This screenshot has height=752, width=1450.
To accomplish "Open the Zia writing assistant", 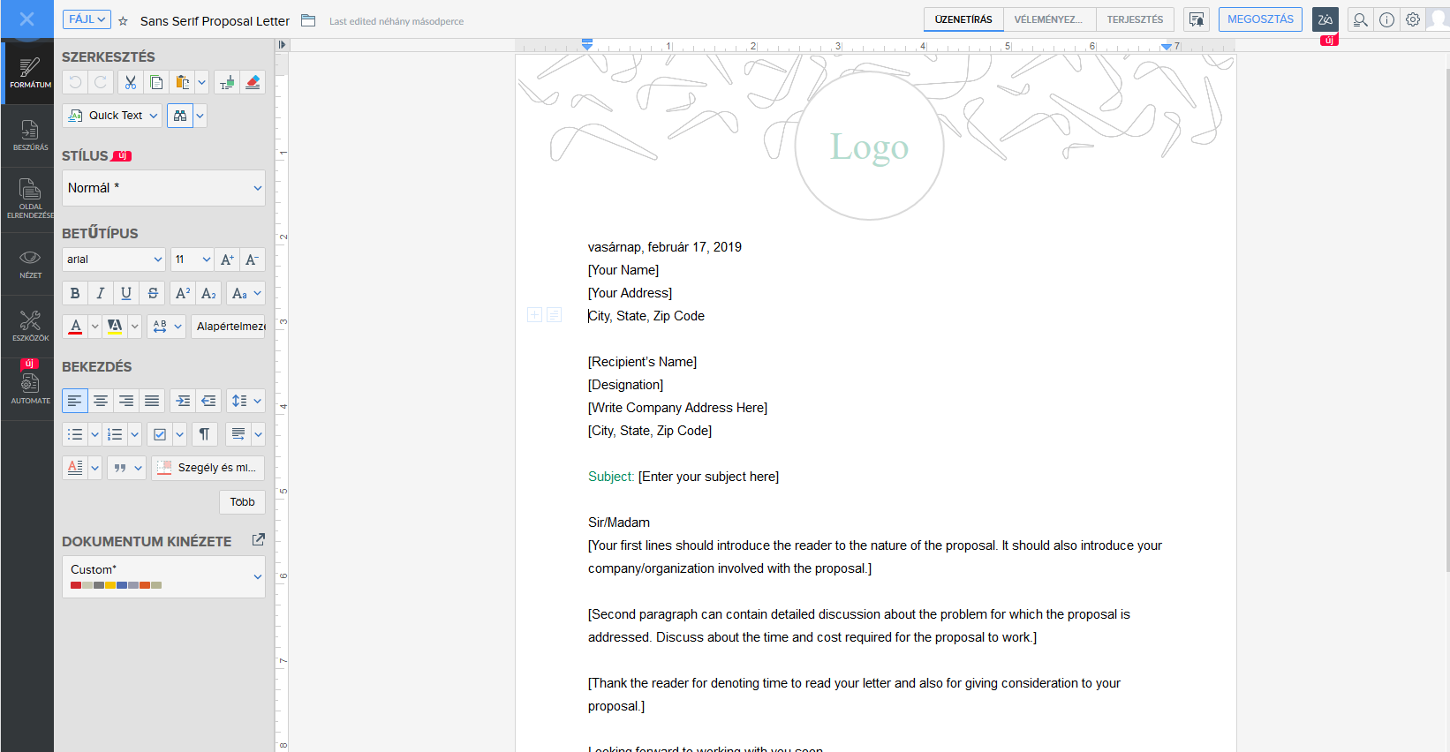I will [x=1325, y=19].
